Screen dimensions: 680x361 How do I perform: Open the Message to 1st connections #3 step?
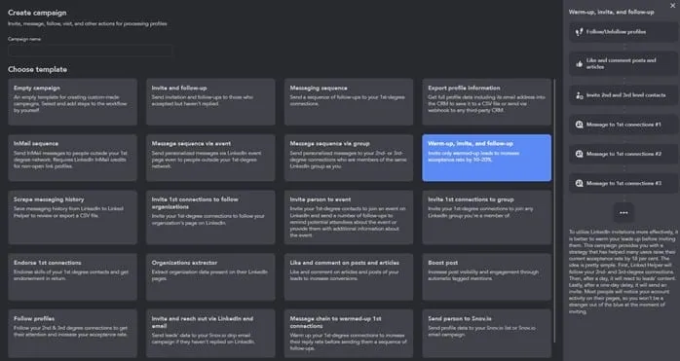(623, 183)
